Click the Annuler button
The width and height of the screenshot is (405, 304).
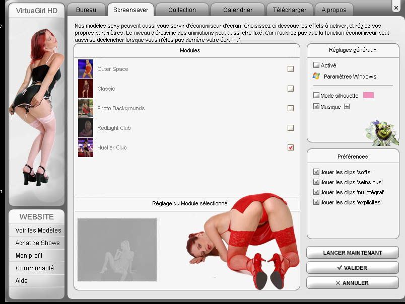[352, 283]
